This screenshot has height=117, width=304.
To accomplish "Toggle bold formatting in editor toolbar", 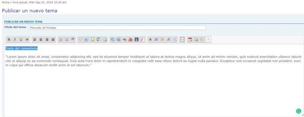I will 9,39.
